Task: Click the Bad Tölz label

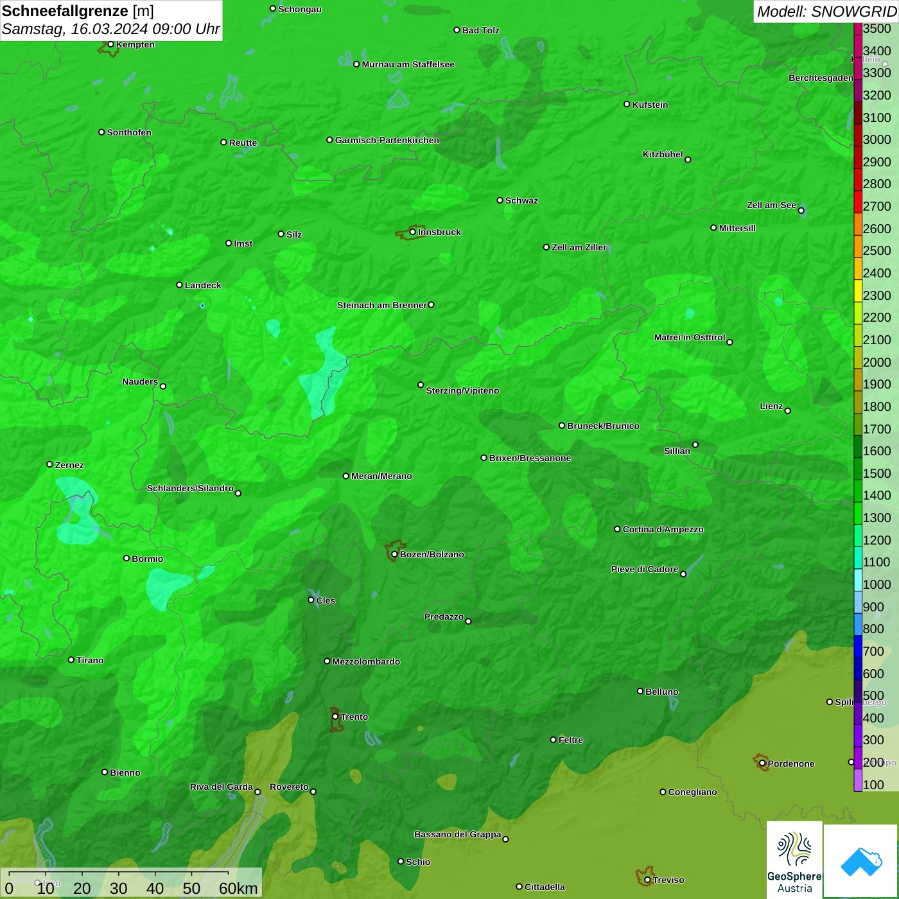Action: [x=481, y=30]
